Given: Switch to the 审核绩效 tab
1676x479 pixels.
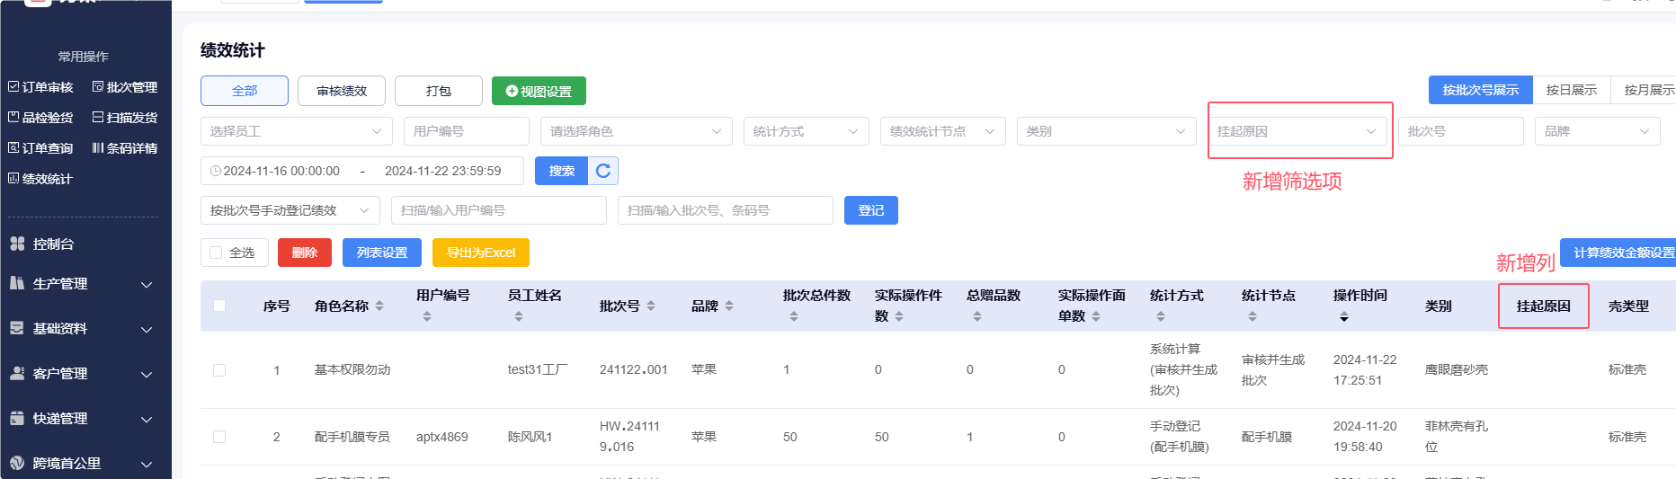Looking at the screenshot, I should pyautogui.click(x=342, y=91).
